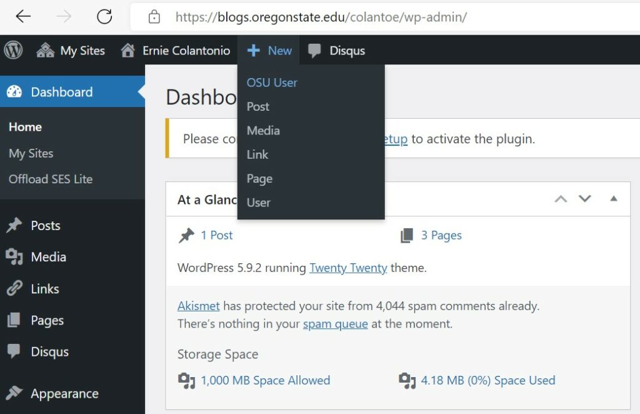Move At a Glance widget up
Screen dimensions: 640x414
tap(561, 199)
